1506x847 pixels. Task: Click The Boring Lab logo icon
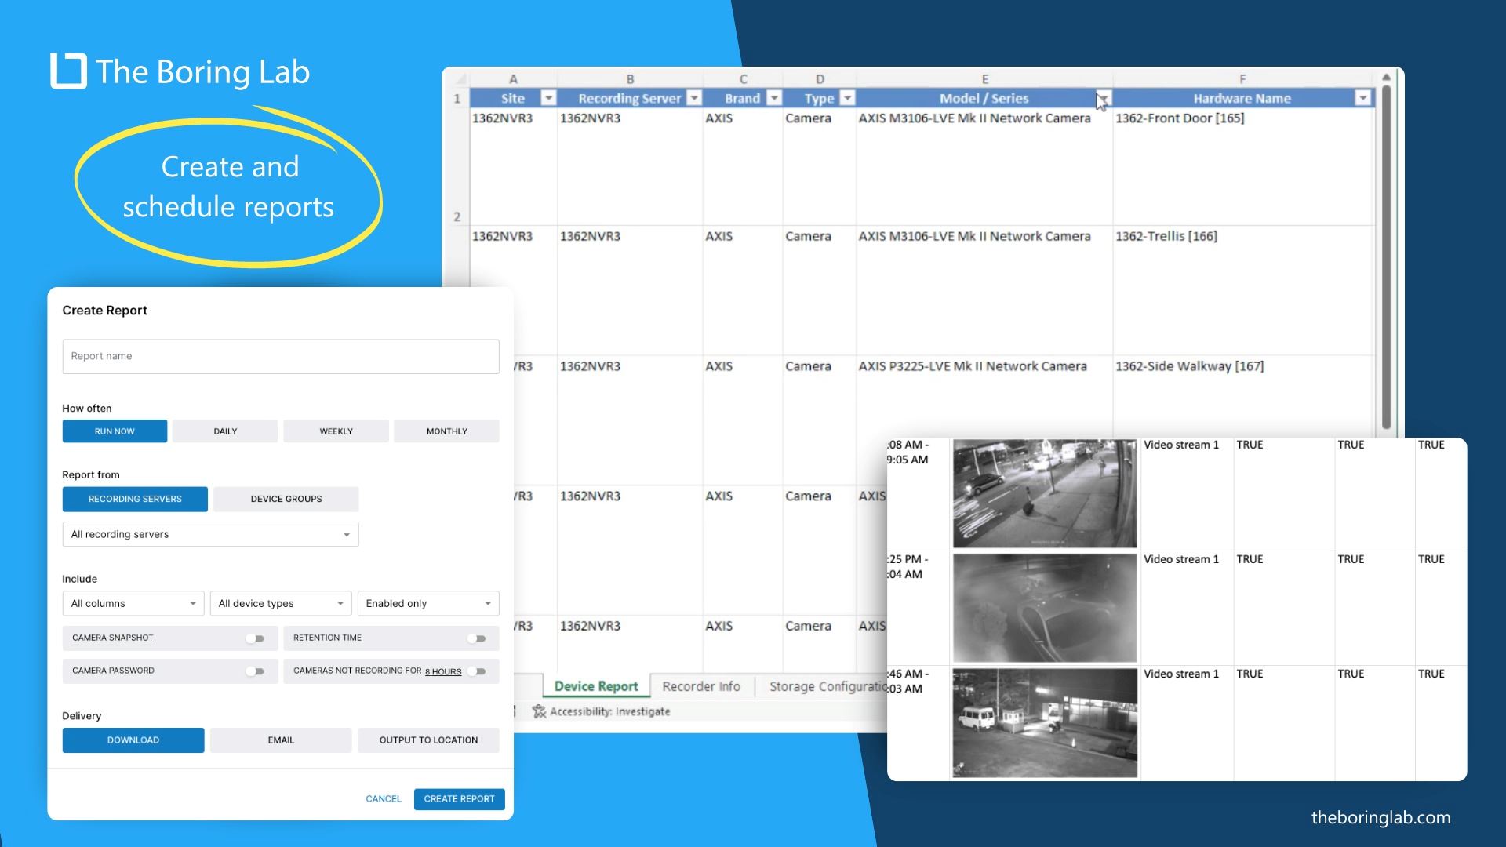[x=68, y=71]
